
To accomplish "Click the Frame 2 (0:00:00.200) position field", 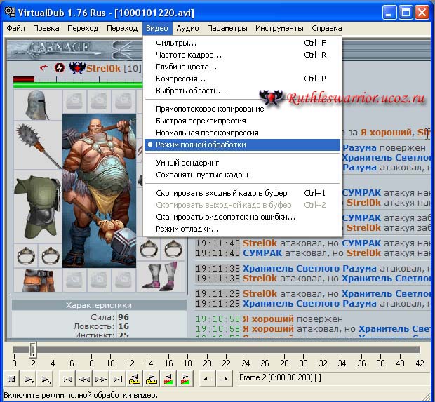I will click(334, 378).
